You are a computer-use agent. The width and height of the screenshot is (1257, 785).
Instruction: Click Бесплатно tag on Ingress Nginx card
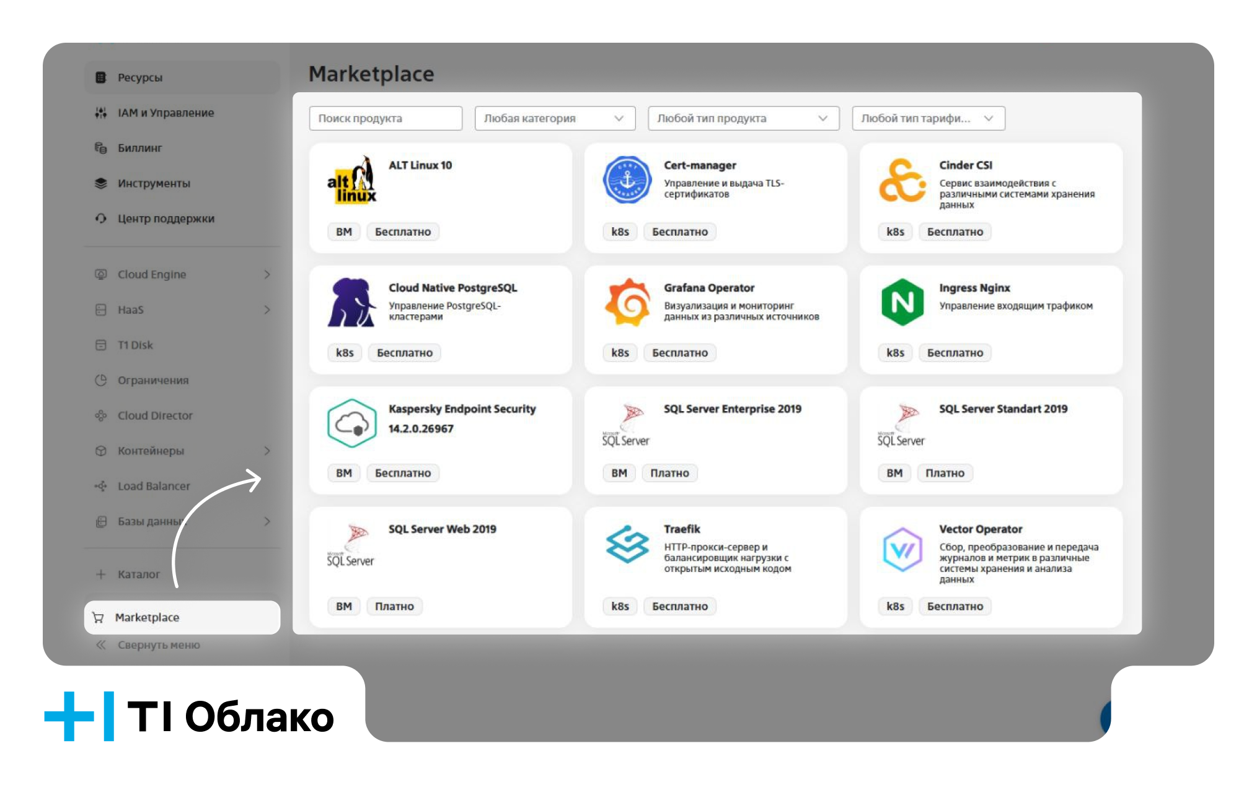point(955,353)
